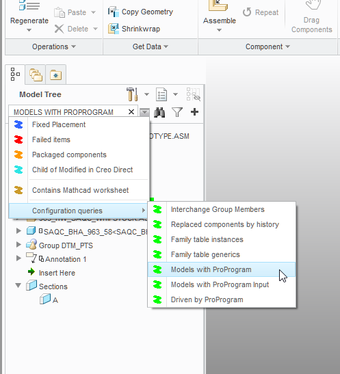This screenshot has height=374, width=340.
Task: Click the Assemble icon
Action: click(218, 5)
